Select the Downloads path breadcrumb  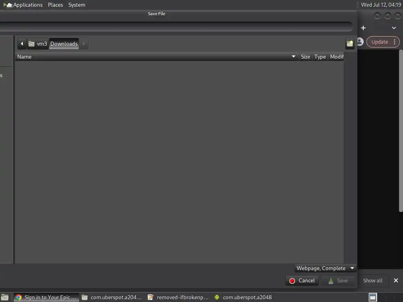[x=64, y=44]
